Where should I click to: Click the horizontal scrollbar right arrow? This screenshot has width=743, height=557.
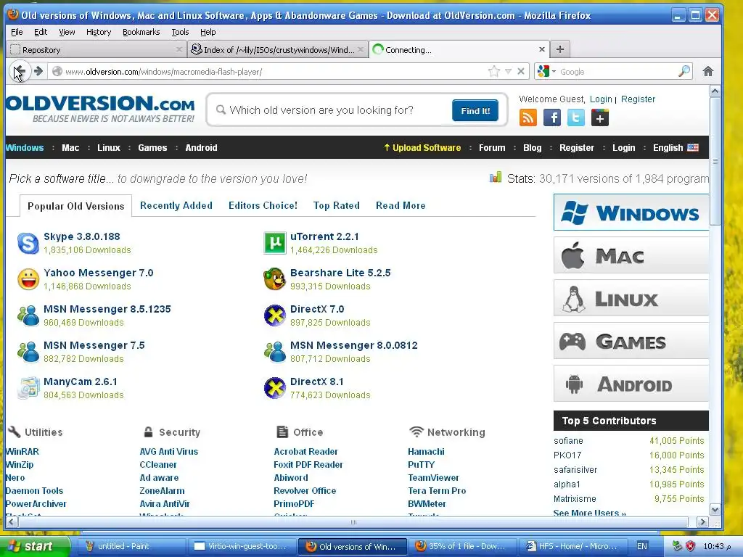702,522
